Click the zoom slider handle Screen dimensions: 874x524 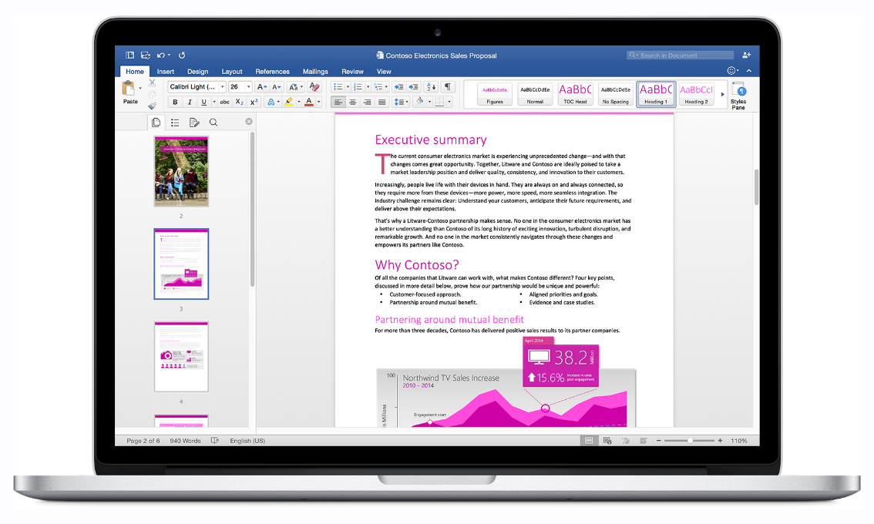coord(690,440)
